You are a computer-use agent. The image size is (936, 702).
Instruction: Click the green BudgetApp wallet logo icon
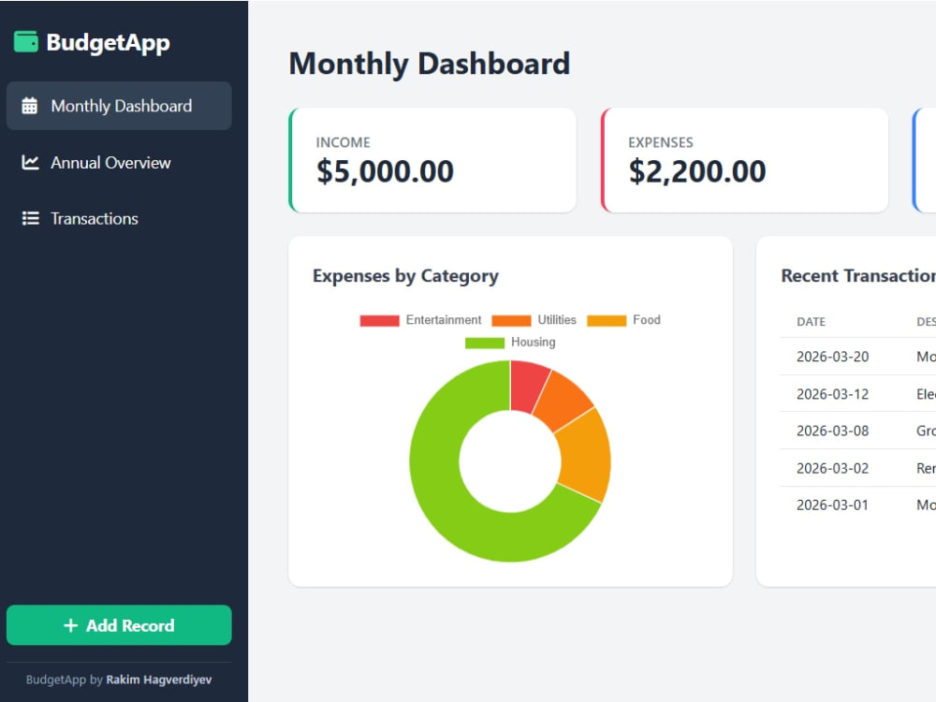(x=25, y=42)
